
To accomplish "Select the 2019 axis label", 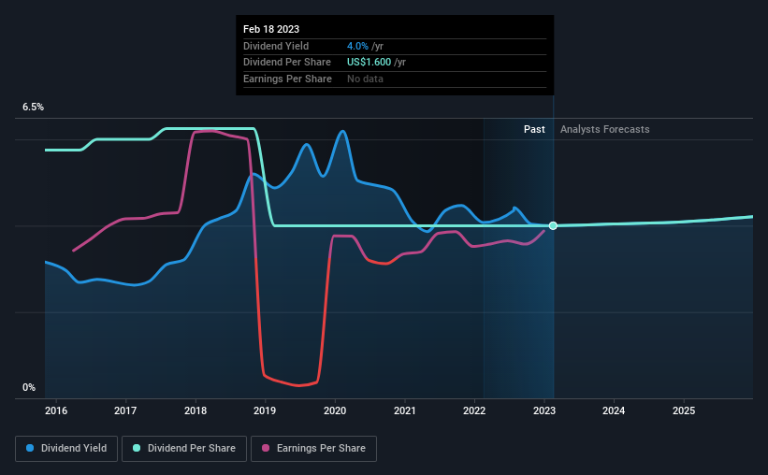I will (265, 410).
